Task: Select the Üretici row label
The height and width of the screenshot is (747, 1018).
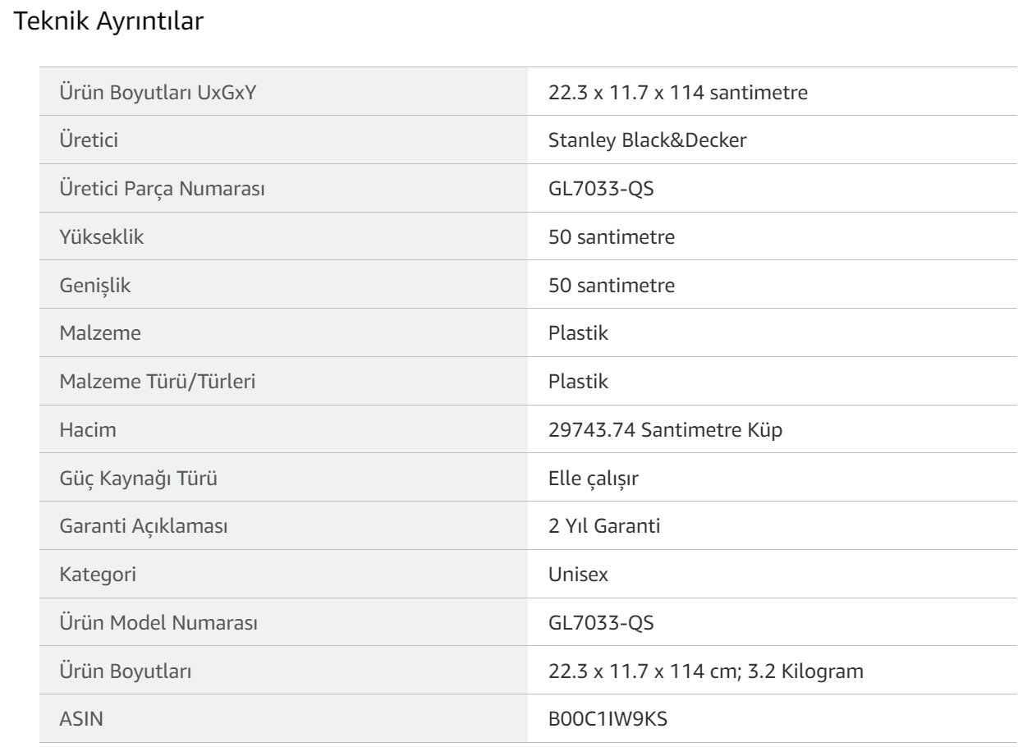Action: point(89,140)
